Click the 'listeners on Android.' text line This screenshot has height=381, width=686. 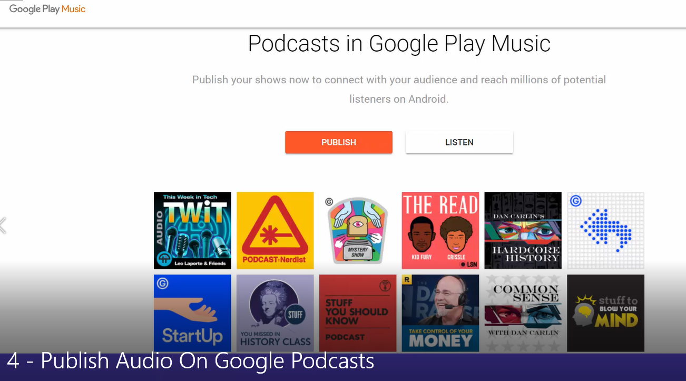coord(399,99)
